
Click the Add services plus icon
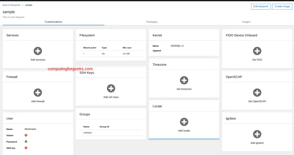[37, 51]
